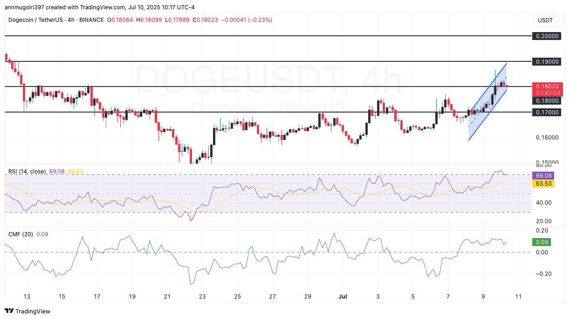Screen dimensions: 570x319
Task: Click the TradingView logo at bottom left
Action: pos(27,311)
